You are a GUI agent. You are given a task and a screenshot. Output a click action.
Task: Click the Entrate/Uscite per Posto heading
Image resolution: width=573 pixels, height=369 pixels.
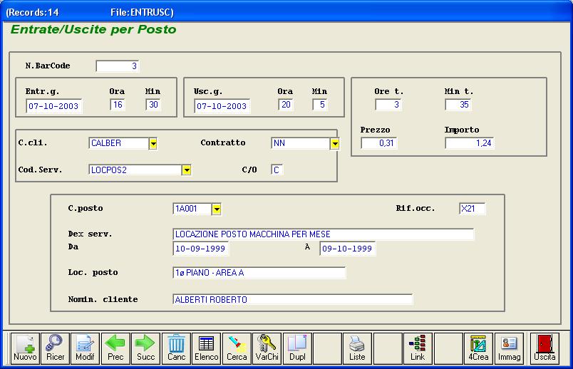[x=93, y=30]
